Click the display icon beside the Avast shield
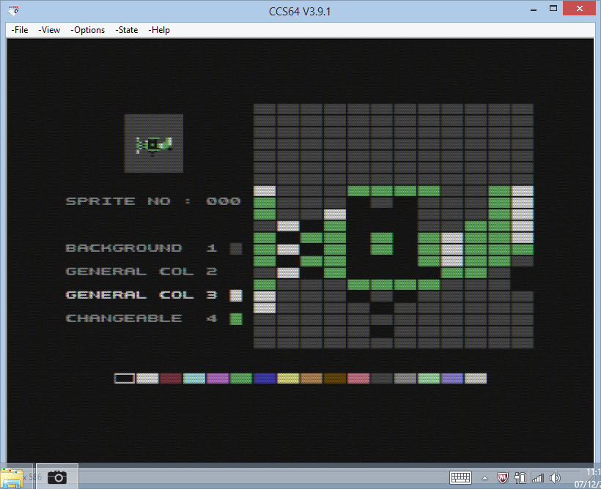 pyautogui.click(x=520, y=478)
